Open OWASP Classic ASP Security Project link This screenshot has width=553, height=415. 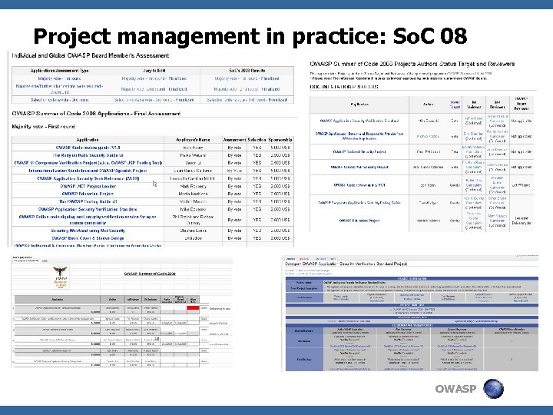click(359, 168)
